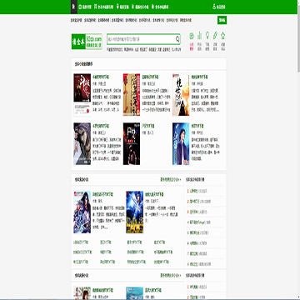Click the user login icon in green header
This screenshot has height=300, width=300.
tap(214, 7)
